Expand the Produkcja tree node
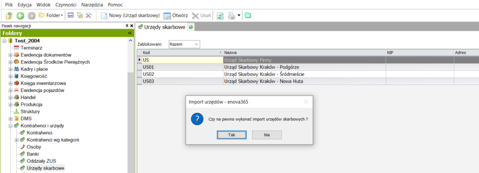The width and height of the screenshot is (479, 173). coord(10,104)
